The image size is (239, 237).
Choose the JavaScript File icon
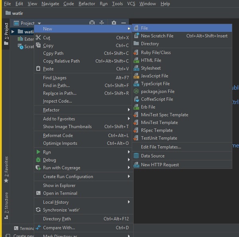[136, 76]
